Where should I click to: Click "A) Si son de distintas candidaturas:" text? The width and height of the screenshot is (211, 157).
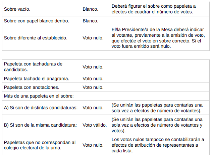40,108
